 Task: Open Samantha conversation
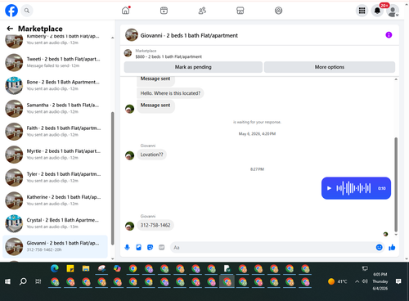pos(55,108)
